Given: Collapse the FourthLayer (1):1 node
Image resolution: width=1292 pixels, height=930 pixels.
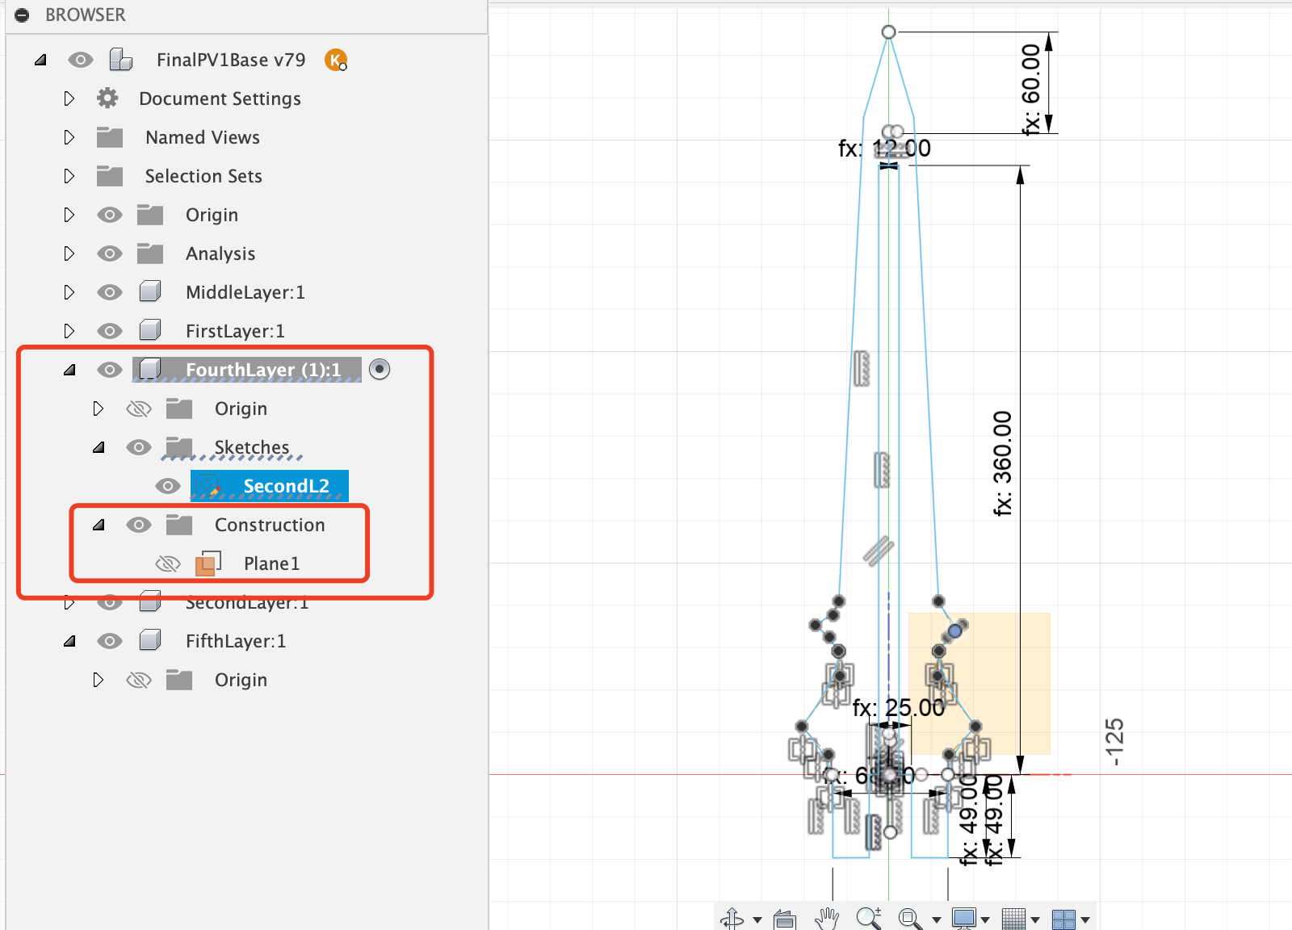Looking at the screenshot, I should tap(69, 370).
